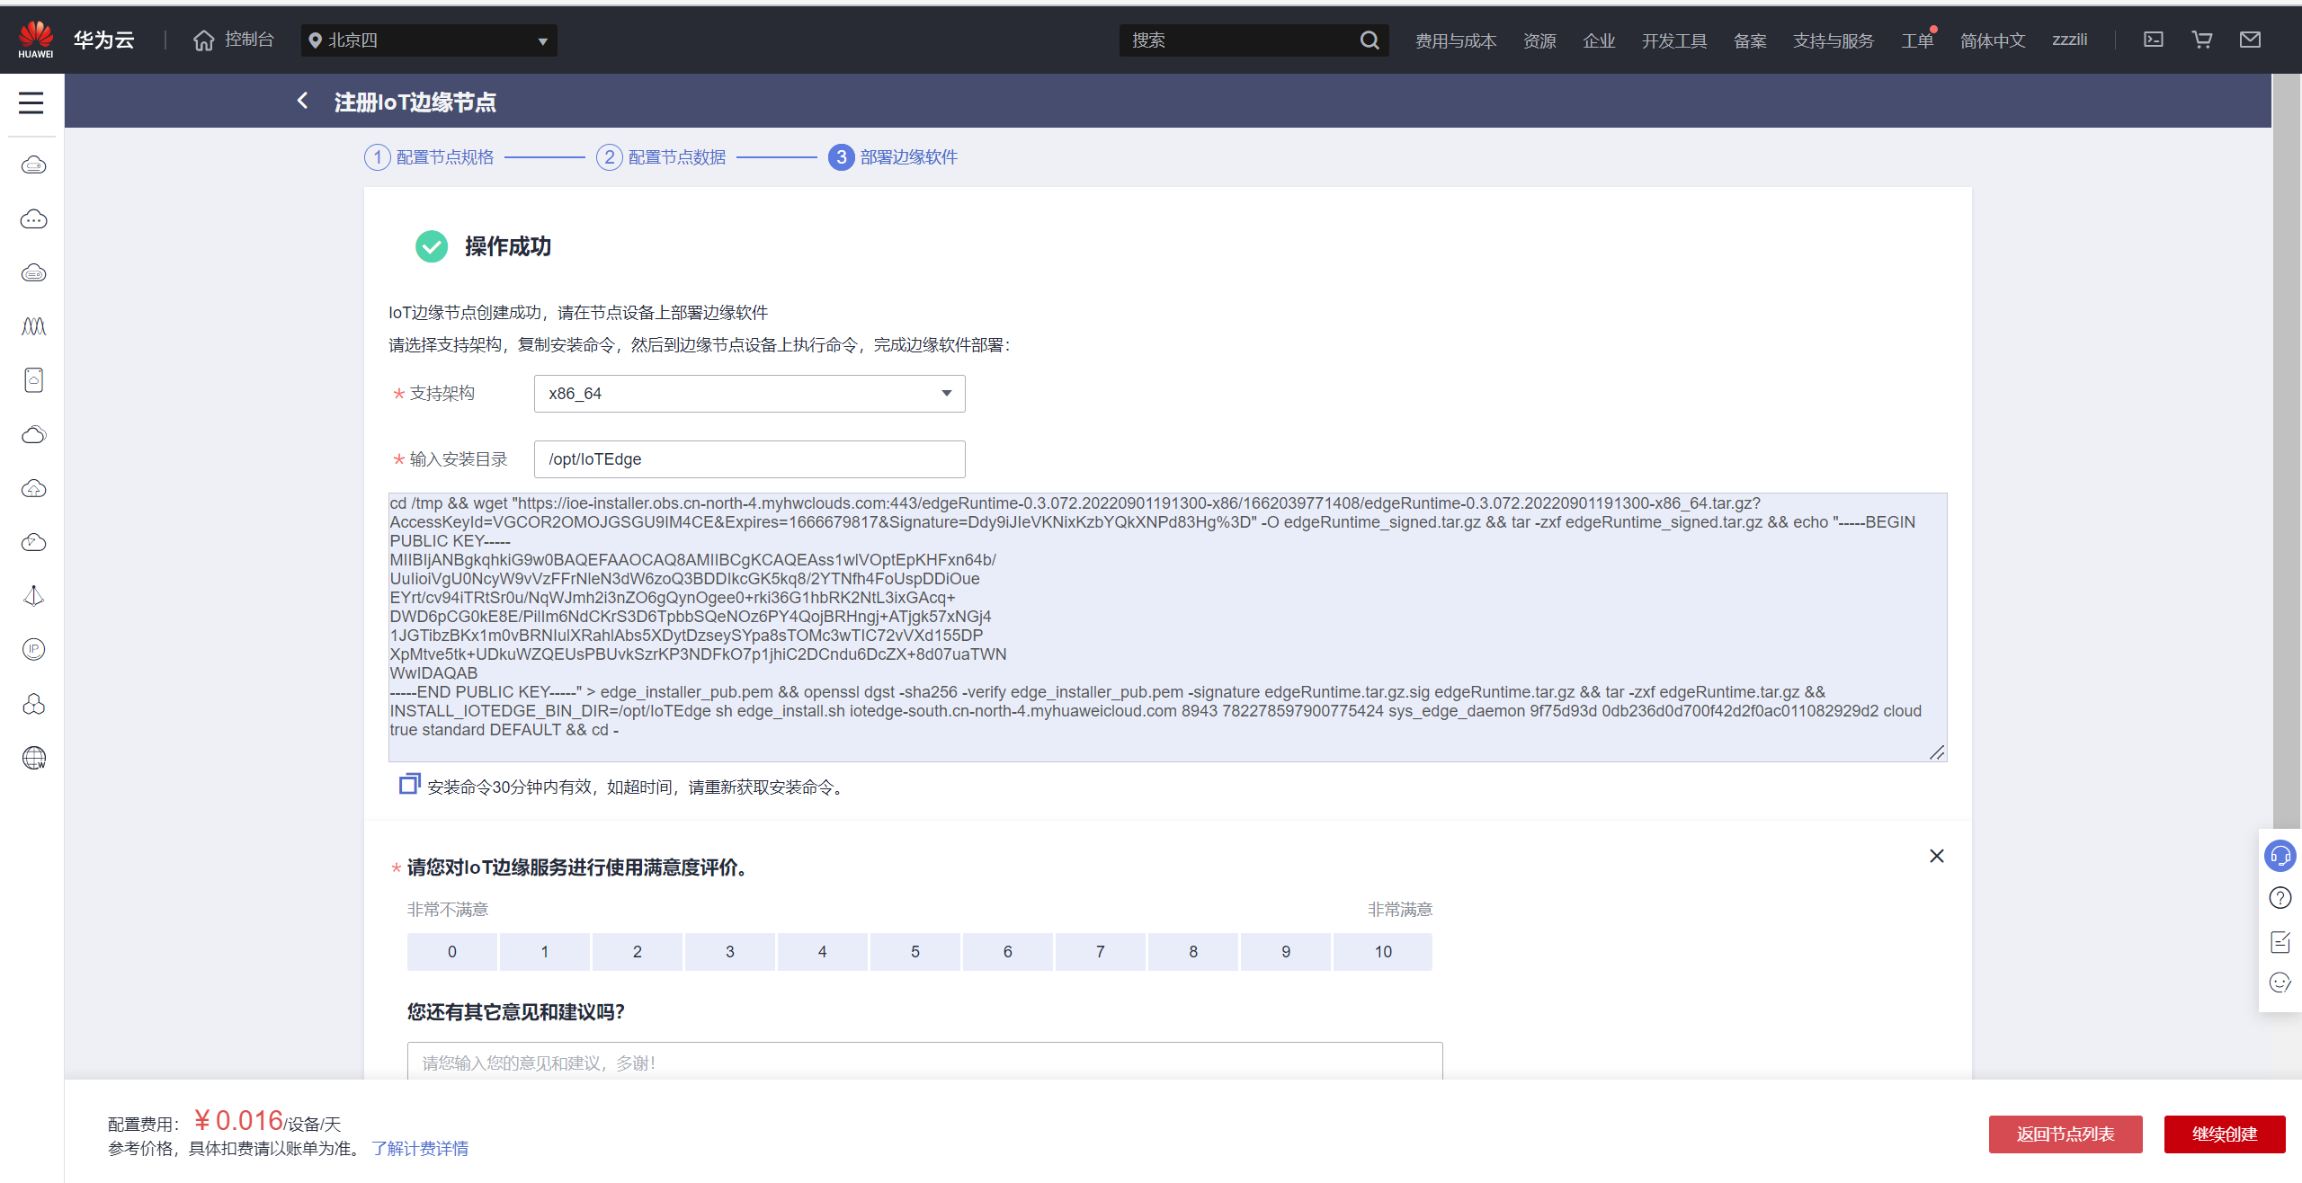Click the Elastic IP sidebar icon
The image size is (2302, 1183).
click(34, 649)
